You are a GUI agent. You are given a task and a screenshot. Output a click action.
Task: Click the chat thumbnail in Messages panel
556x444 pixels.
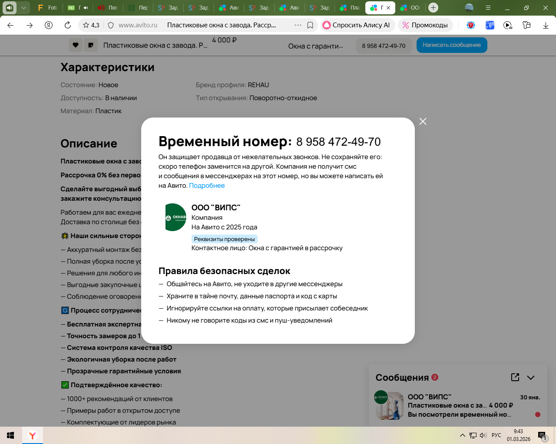(389, 406)
